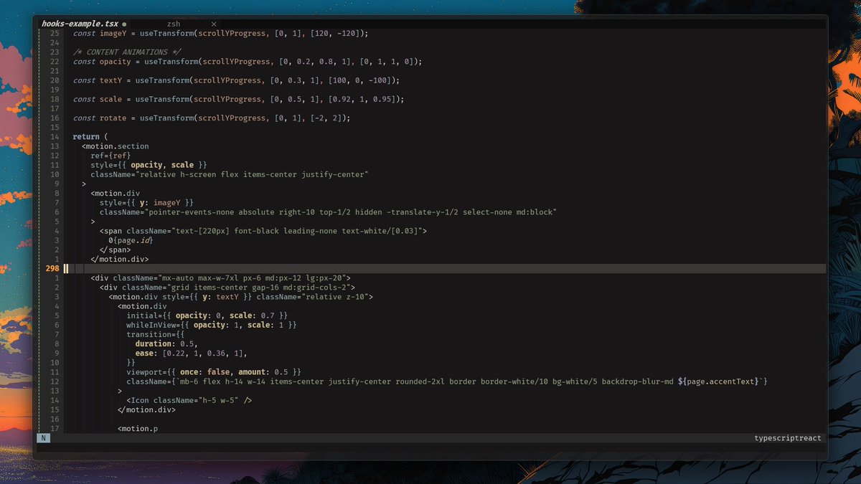Image resolution: width=861 pixels, height=484 pixels.
Task: Click the 'duration: 0.5,' property
Action: pyautogui.click(x=166, y=343)
